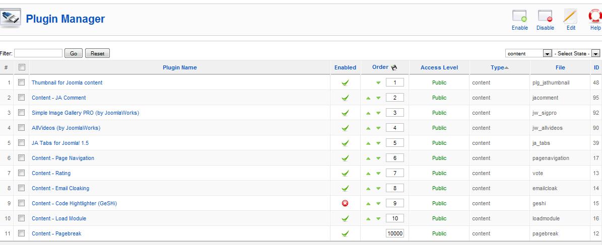
Task: Toggle enabled checkmark for AllVideos plugin
Action: click(345, 128)
